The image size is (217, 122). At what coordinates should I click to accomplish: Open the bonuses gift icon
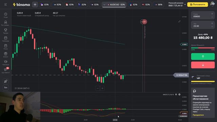(x=6, y=54)
